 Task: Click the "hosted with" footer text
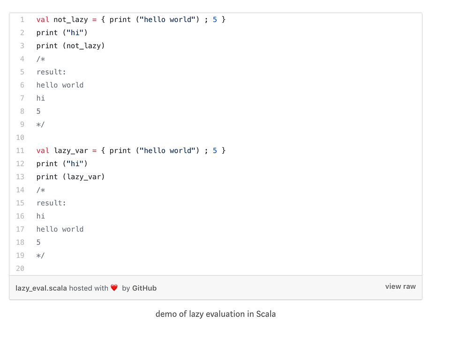coord(89,288)
